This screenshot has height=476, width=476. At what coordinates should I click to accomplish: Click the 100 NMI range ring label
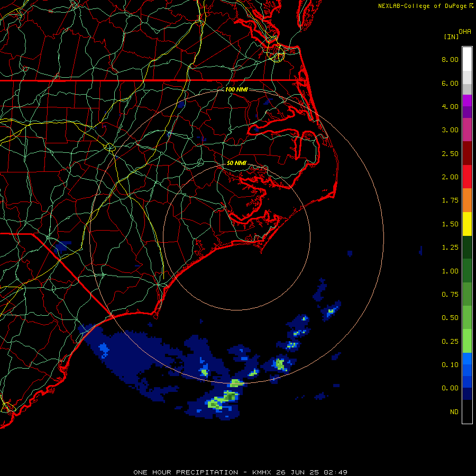coord(236,89)
